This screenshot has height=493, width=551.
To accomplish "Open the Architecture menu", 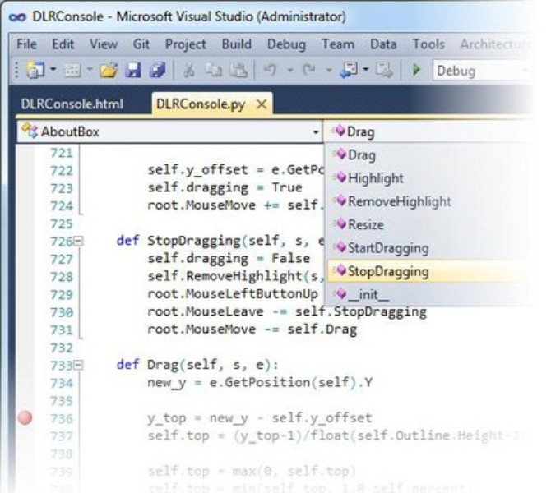I will pyautogui.click(x=495, y=44).
